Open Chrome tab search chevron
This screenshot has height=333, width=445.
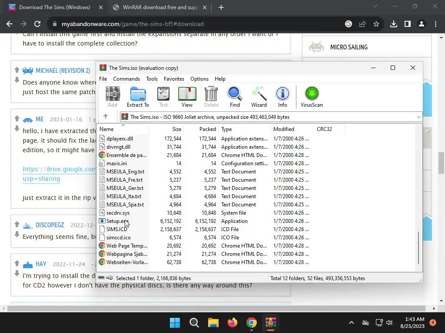[x=375, y=6]
